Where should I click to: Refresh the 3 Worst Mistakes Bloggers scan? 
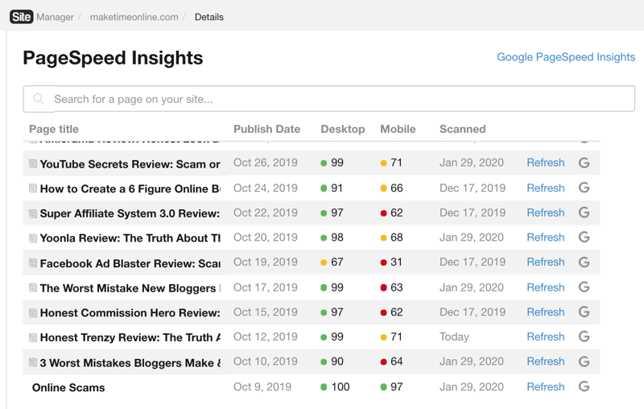(x=546, y=361)
